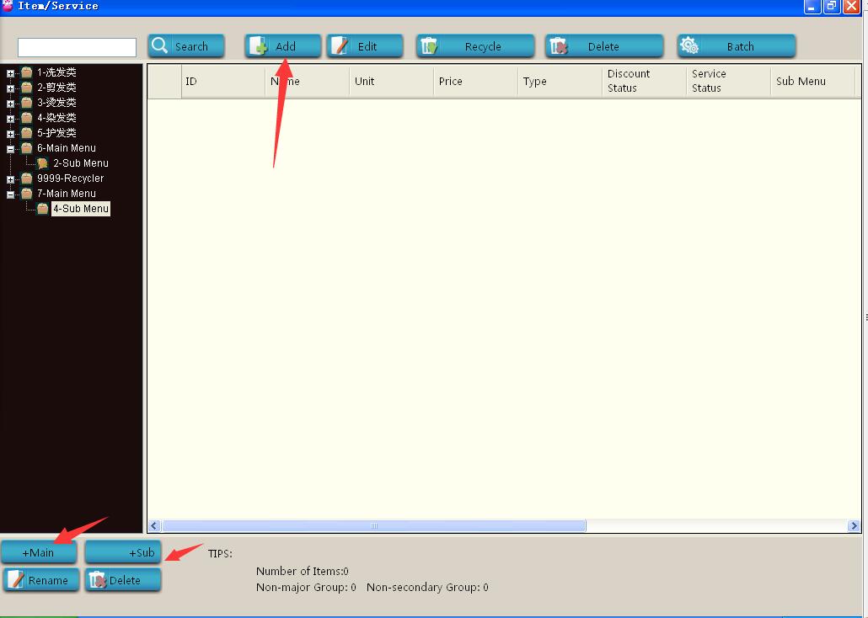The image size is (868, 618).
Task: Click the Rename button
Action: pos(41,580)
